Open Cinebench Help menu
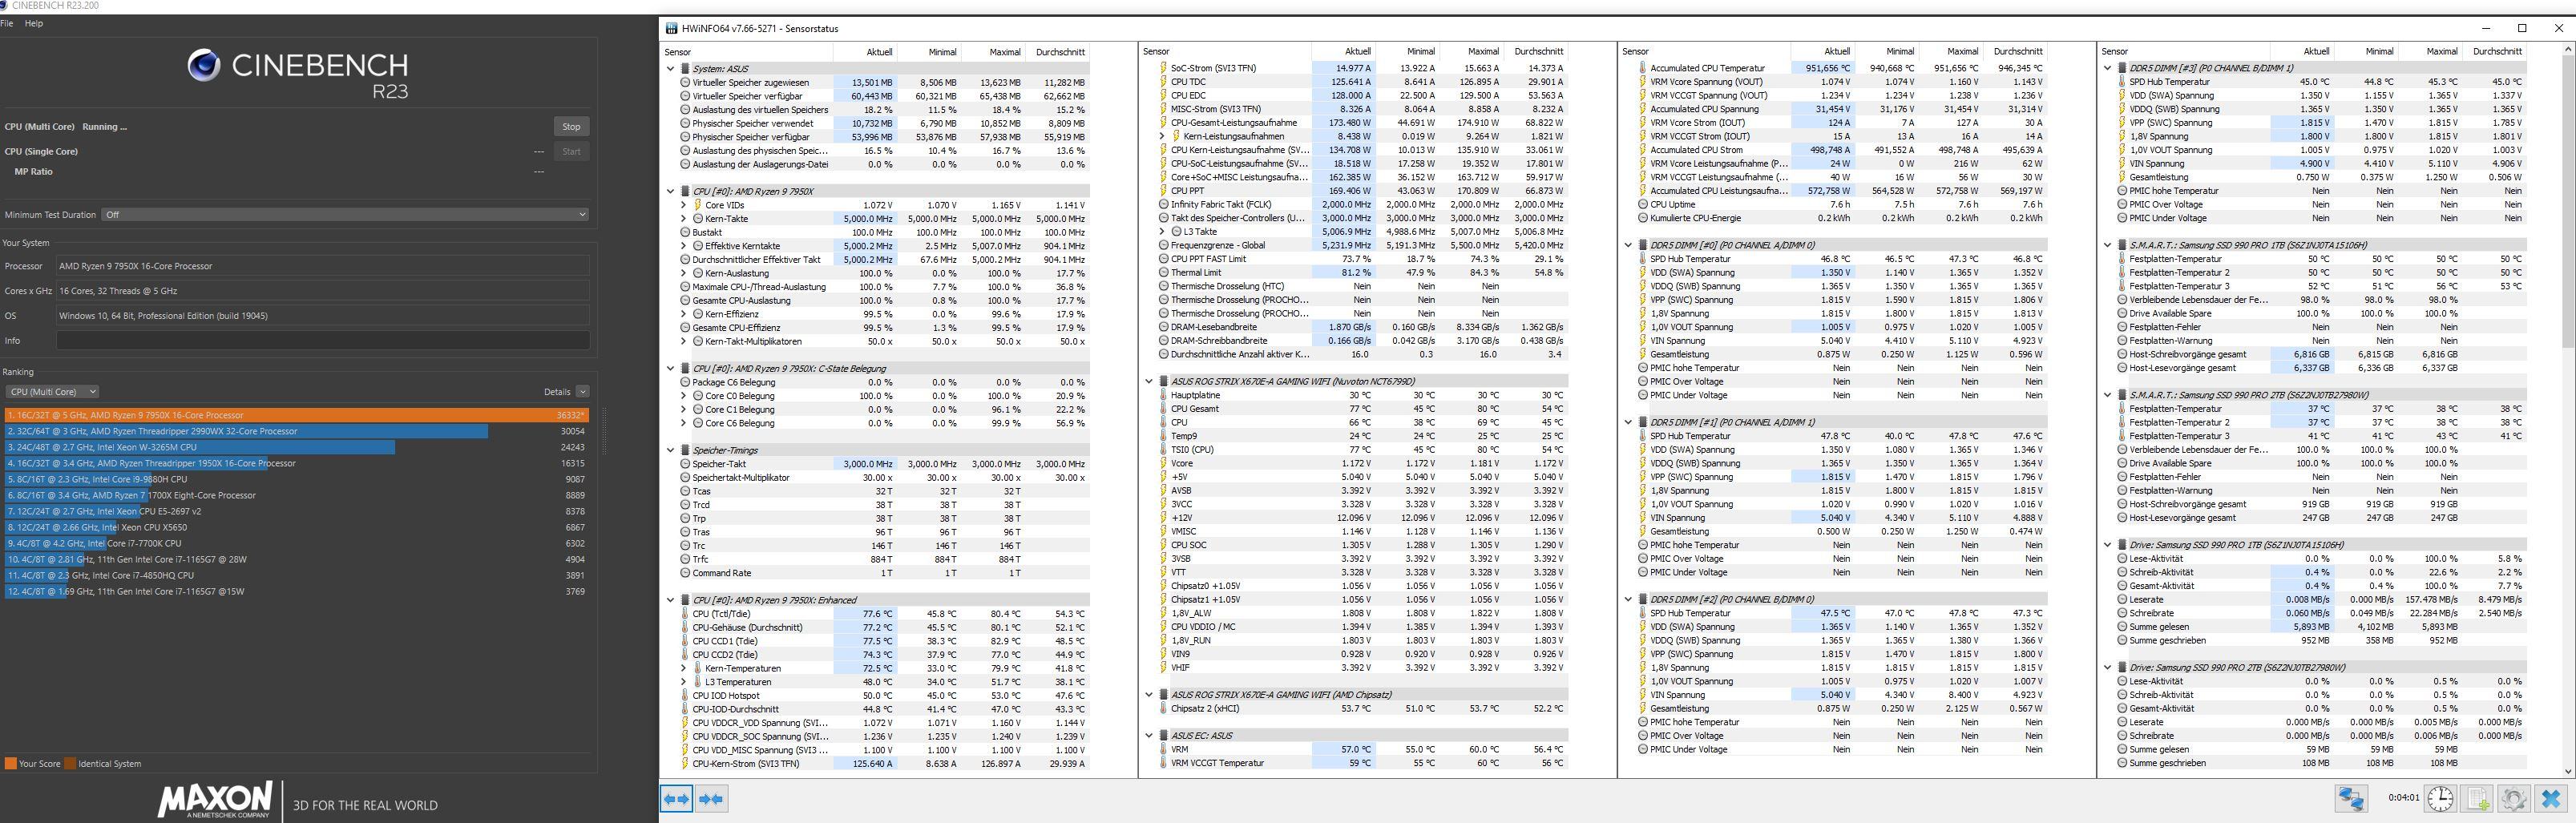This screenshot has width=2576, height=823. [x=34, y=23]
